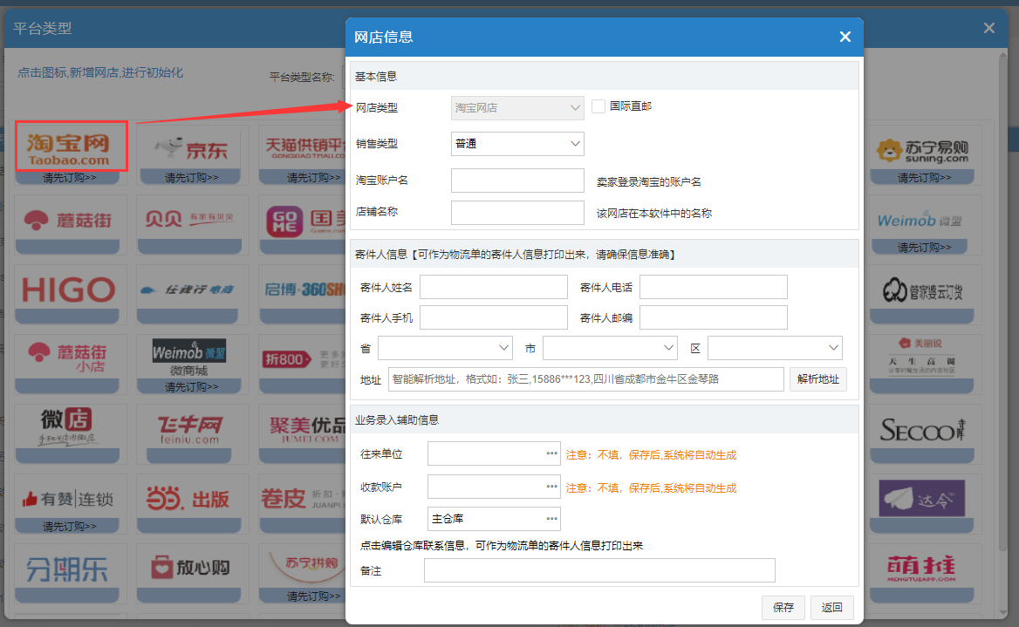Image resolution: width=1019 pixels, height=627 pixels.
Task: Open the 区 district dropdown
Action: click(776, 348)
